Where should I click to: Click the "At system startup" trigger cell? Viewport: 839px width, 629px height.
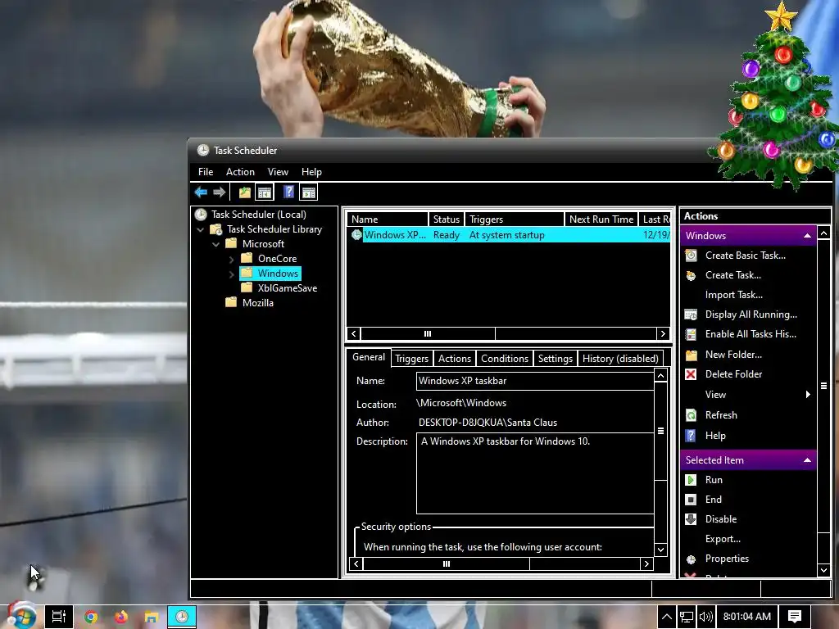506,235
